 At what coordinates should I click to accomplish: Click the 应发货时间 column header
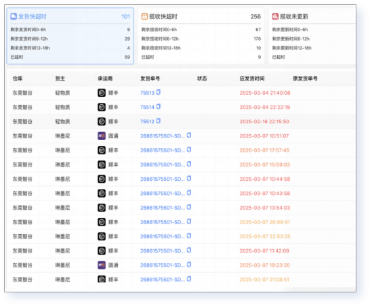coord(252,79)
